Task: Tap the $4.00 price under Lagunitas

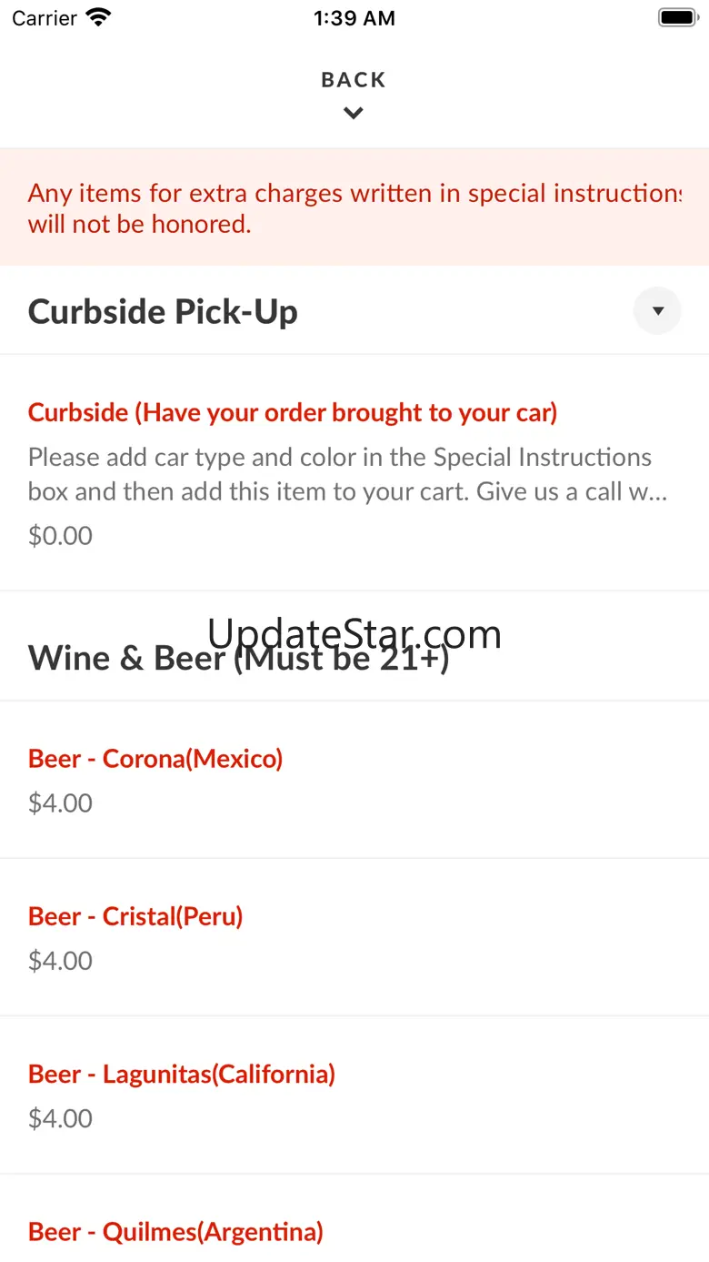Action: tap(60, 1118)
